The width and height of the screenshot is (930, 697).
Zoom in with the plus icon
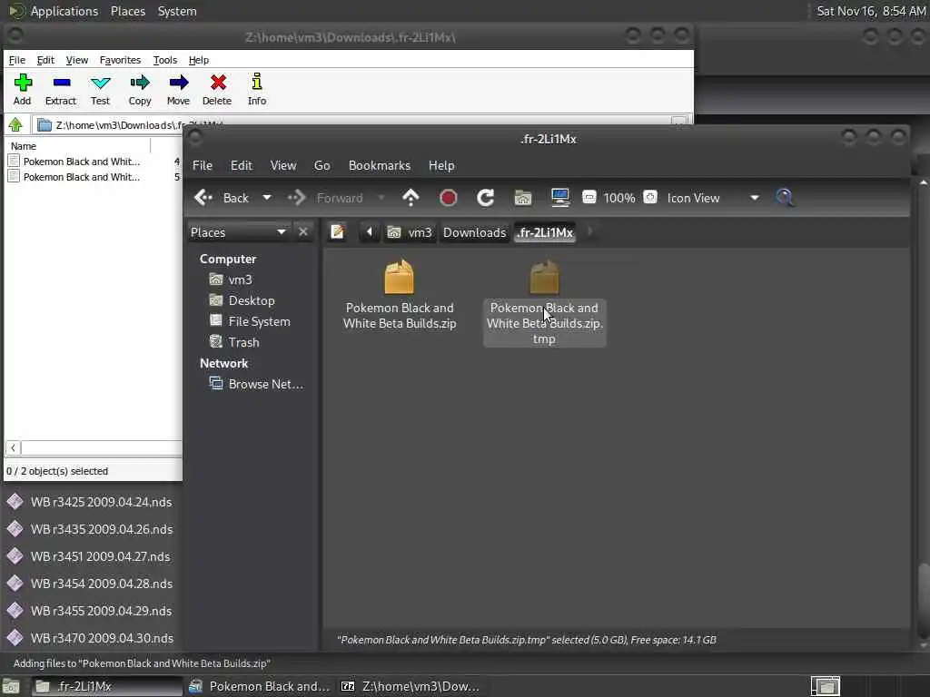(650, 197)
